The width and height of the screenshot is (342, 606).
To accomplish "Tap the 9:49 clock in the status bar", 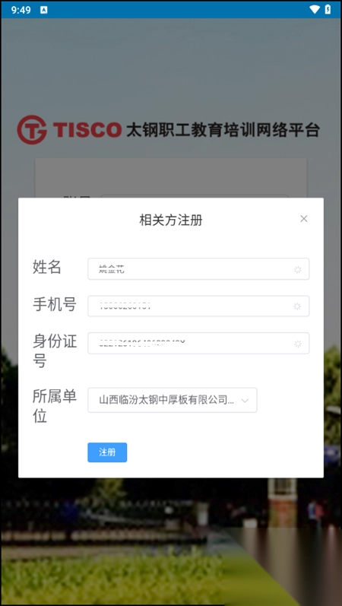I will click(21, 10).
